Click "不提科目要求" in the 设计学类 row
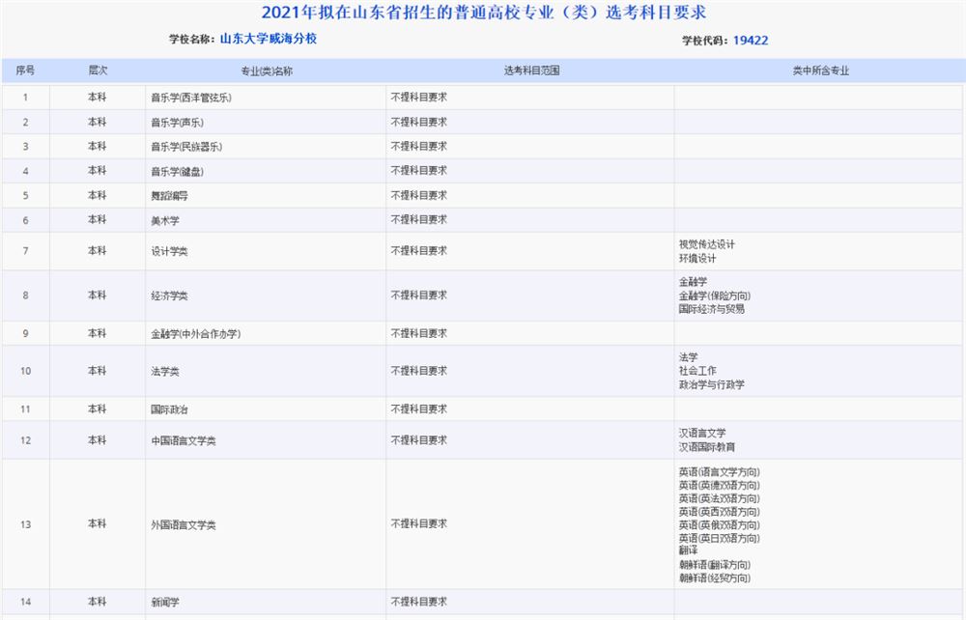Viewport: 966px width, 620px height. 419,251
